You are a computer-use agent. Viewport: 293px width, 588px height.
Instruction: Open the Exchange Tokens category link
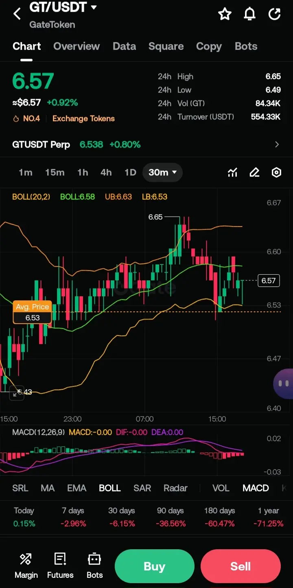[x=83, y=119]
